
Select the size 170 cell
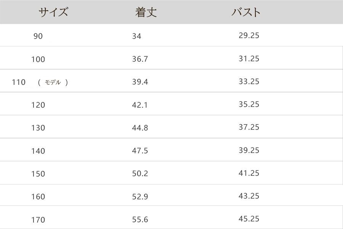(38, 220)
